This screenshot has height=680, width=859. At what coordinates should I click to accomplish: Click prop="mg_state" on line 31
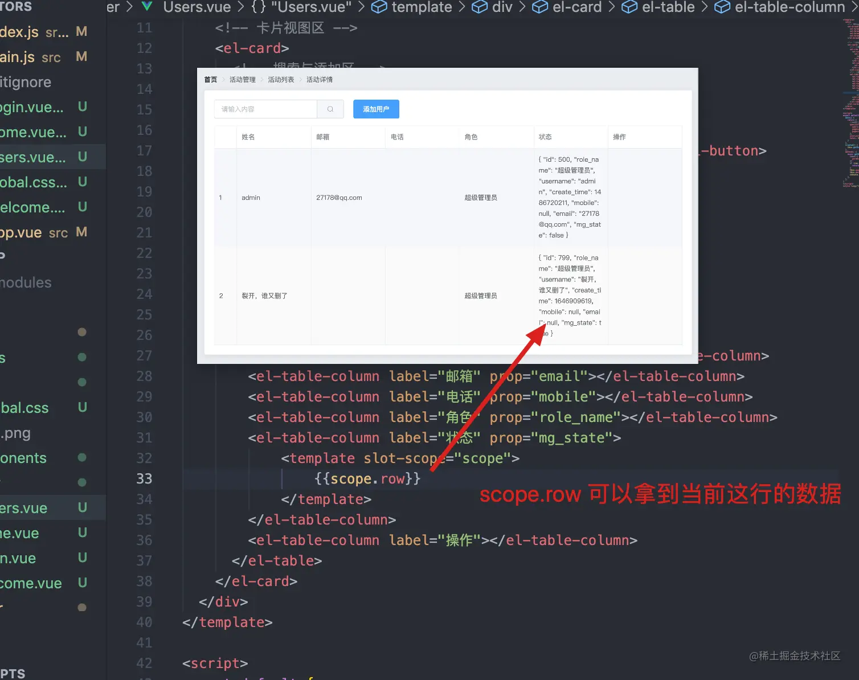(x=551, y=438)
